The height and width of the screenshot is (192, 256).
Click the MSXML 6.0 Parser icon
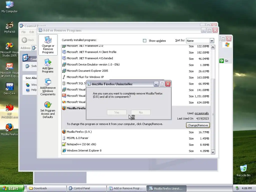[x=64, y=138]
